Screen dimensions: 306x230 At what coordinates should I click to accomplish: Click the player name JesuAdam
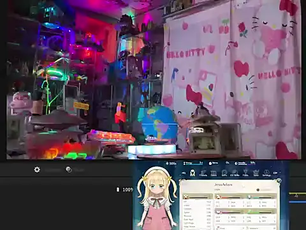pyautogui.click(x=223, y=185)
